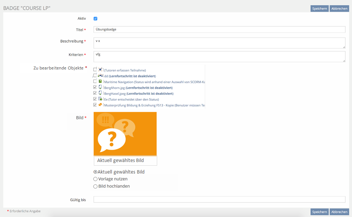Select 'Aktuell gewähltes Bild' radio option

tap(95, 172)
